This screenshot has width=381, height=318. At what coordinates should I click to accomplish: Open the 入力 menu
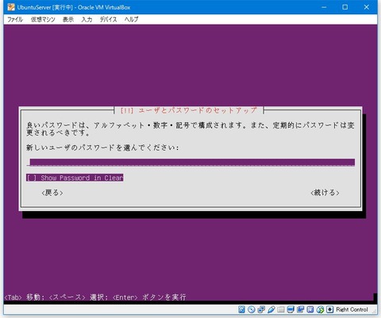pos(87,19)
